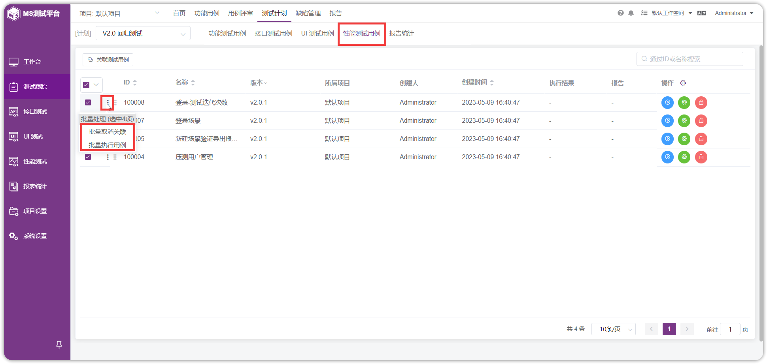Click the red unlink icon for 登录-测试迭代次数 row

pos(701,103)
